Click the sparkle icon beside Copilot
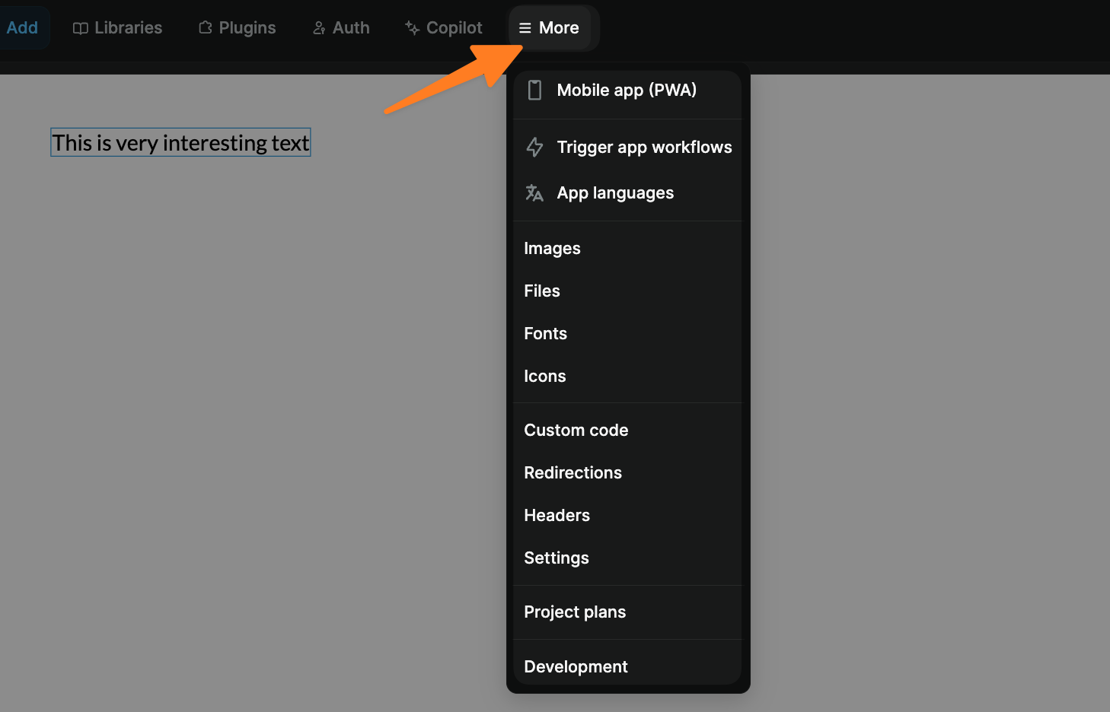The height and width of the screenshot is (712, 1110). [411, 27]
